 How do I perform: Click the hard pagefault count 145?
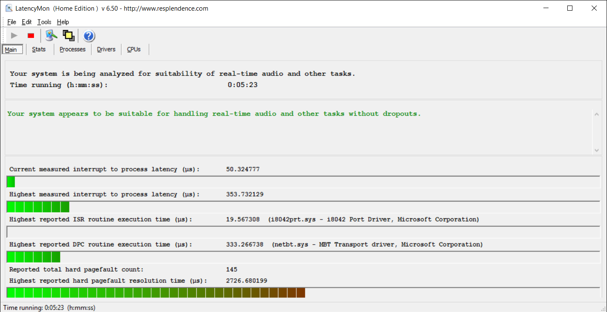coord(232,269)
